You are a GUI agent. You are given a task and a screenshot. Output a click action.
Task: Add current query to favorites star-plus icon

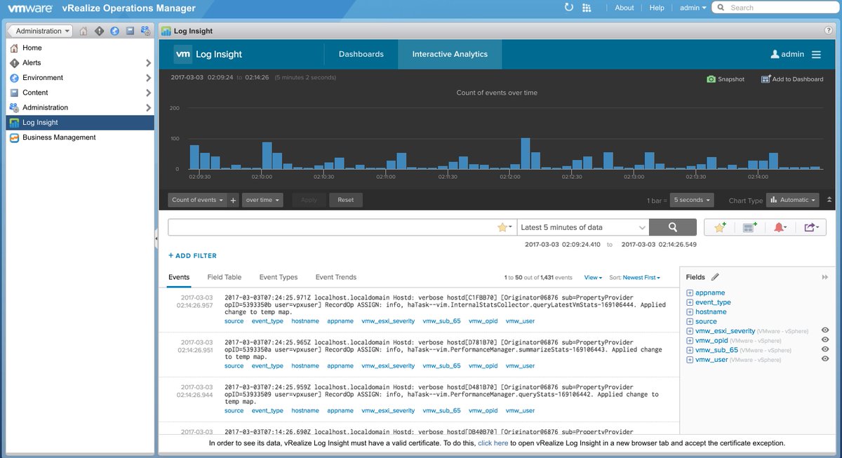pyautogui.click(x=720, y=227)
